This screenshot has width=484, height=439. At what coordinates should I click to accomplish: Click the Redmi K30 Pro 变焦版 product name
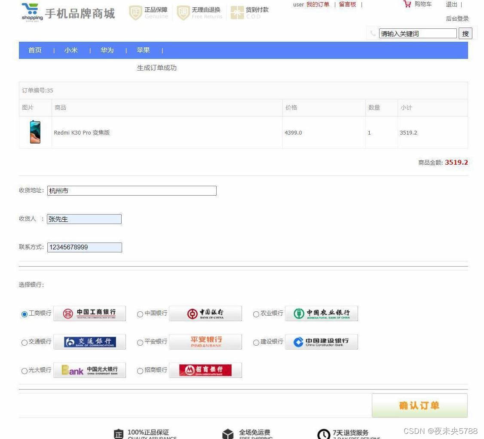[x=82, y=132]
